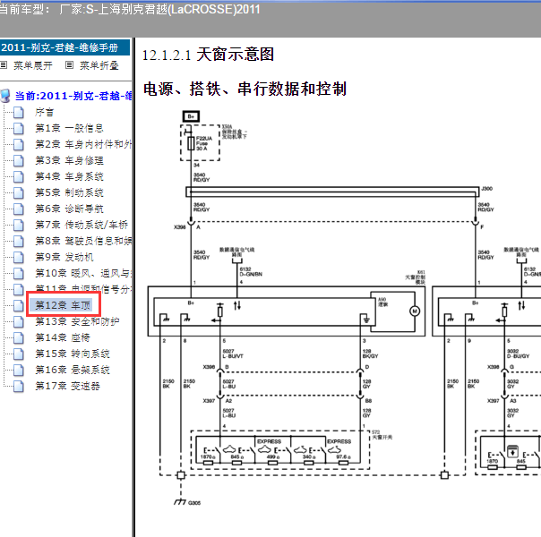This screenshot has height=537, width=541.
Task: Open 第1章 一般信息 chapter
Action: pyautogui.click(x=69, y=128)
